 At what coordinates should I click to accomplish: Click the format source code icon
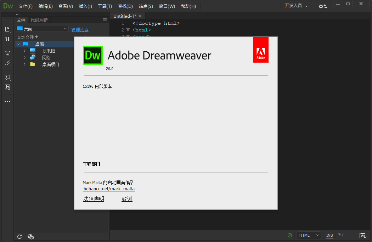pos(7,63)
